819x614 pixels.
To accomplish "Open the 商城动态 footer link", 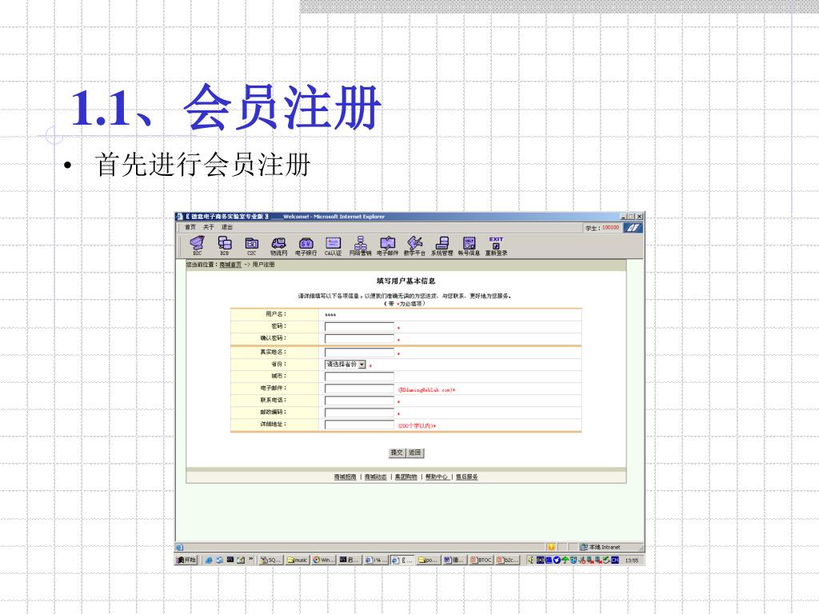I will pyautogui.click(x=376, y=476).
